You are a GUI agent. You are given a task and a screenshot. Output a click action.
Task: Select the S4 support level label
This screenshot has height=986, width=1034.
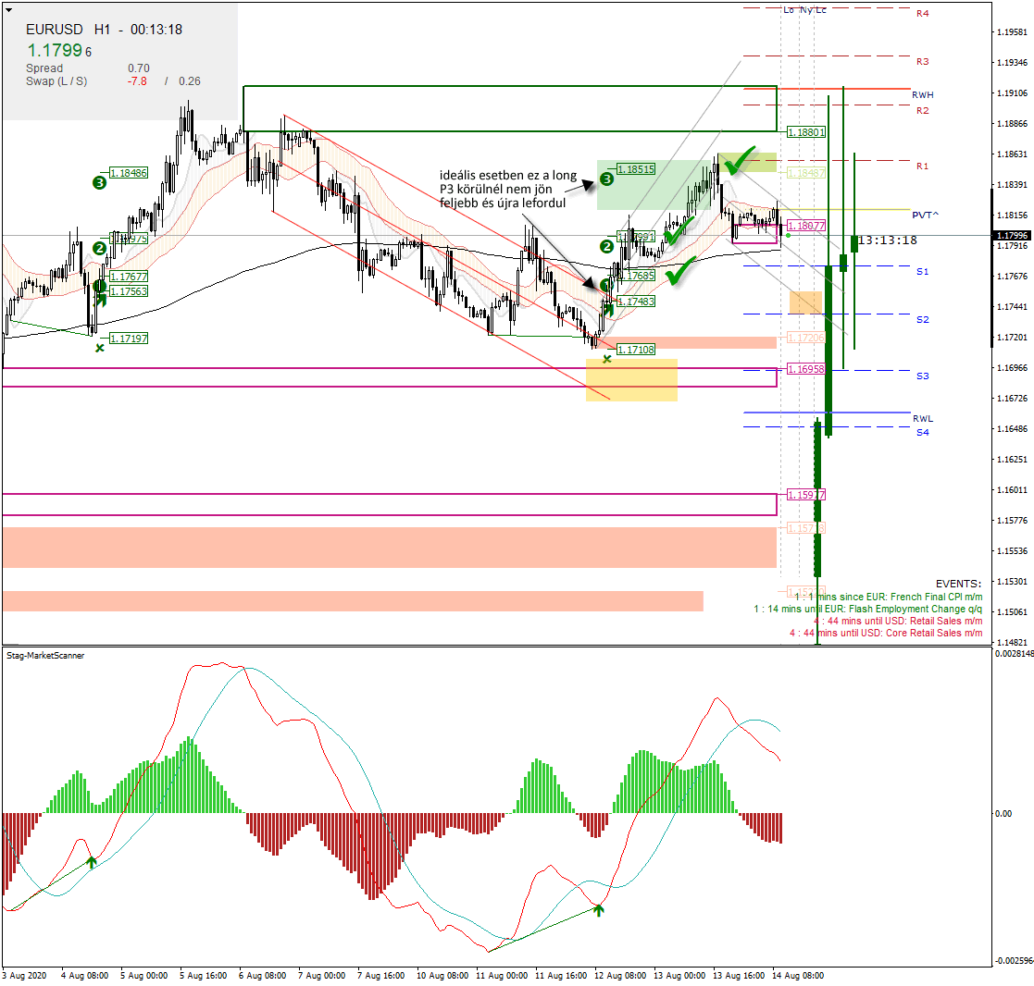tap(923, 433)
